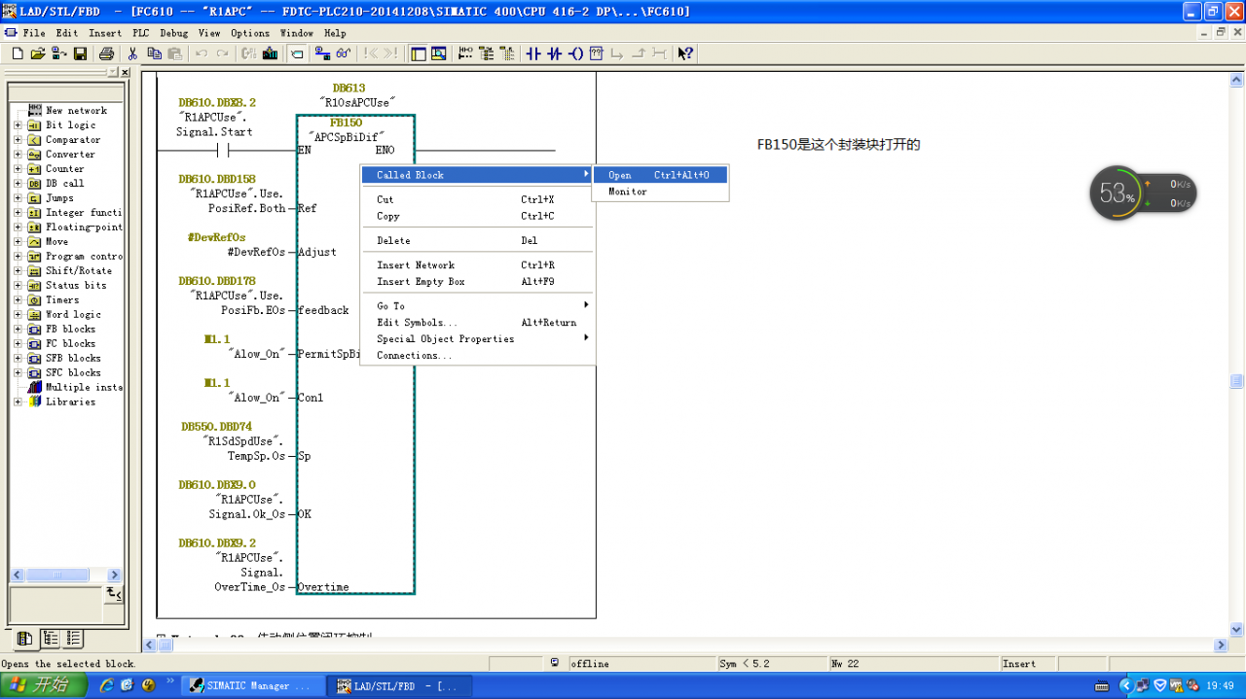Click the vertical scrollbar thumb of editor
Screen dimensions: 1246x699
[x=1236, y=381]
